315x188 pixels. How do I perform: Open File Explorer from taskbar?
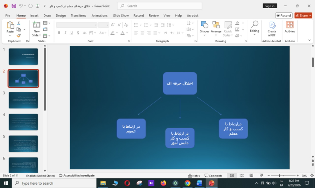(x=103, y=183)
